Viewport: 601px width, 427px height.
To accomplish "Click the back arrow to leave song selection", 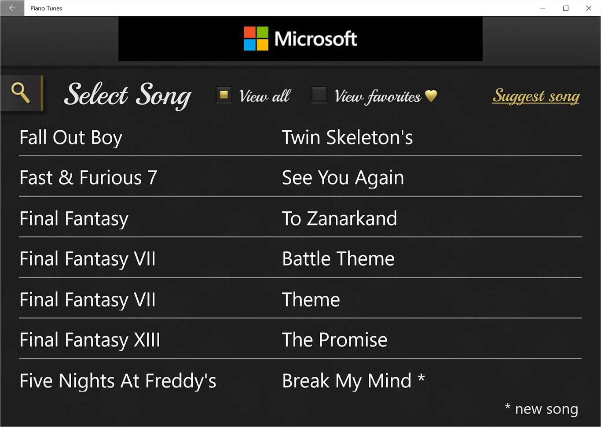I will pyautogui.click(x=11, y=8).
